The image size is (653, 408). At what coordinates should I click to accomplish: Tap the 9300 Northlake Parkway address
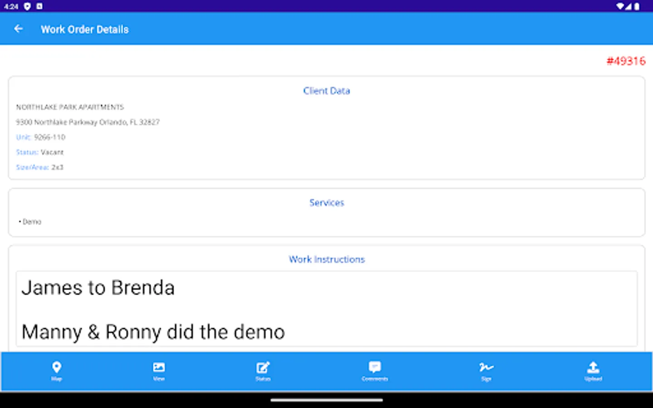[88, 122]
